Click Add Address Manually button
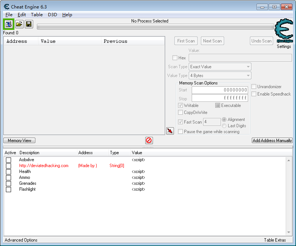 click(272, 141)
